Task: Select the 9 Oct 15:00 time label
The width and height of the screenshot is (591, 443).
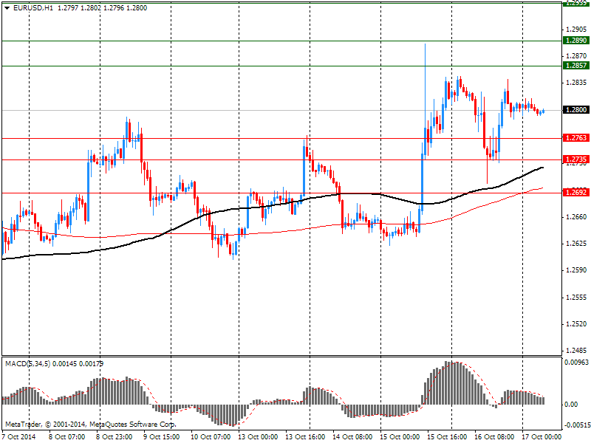Action: pos(161,437)
